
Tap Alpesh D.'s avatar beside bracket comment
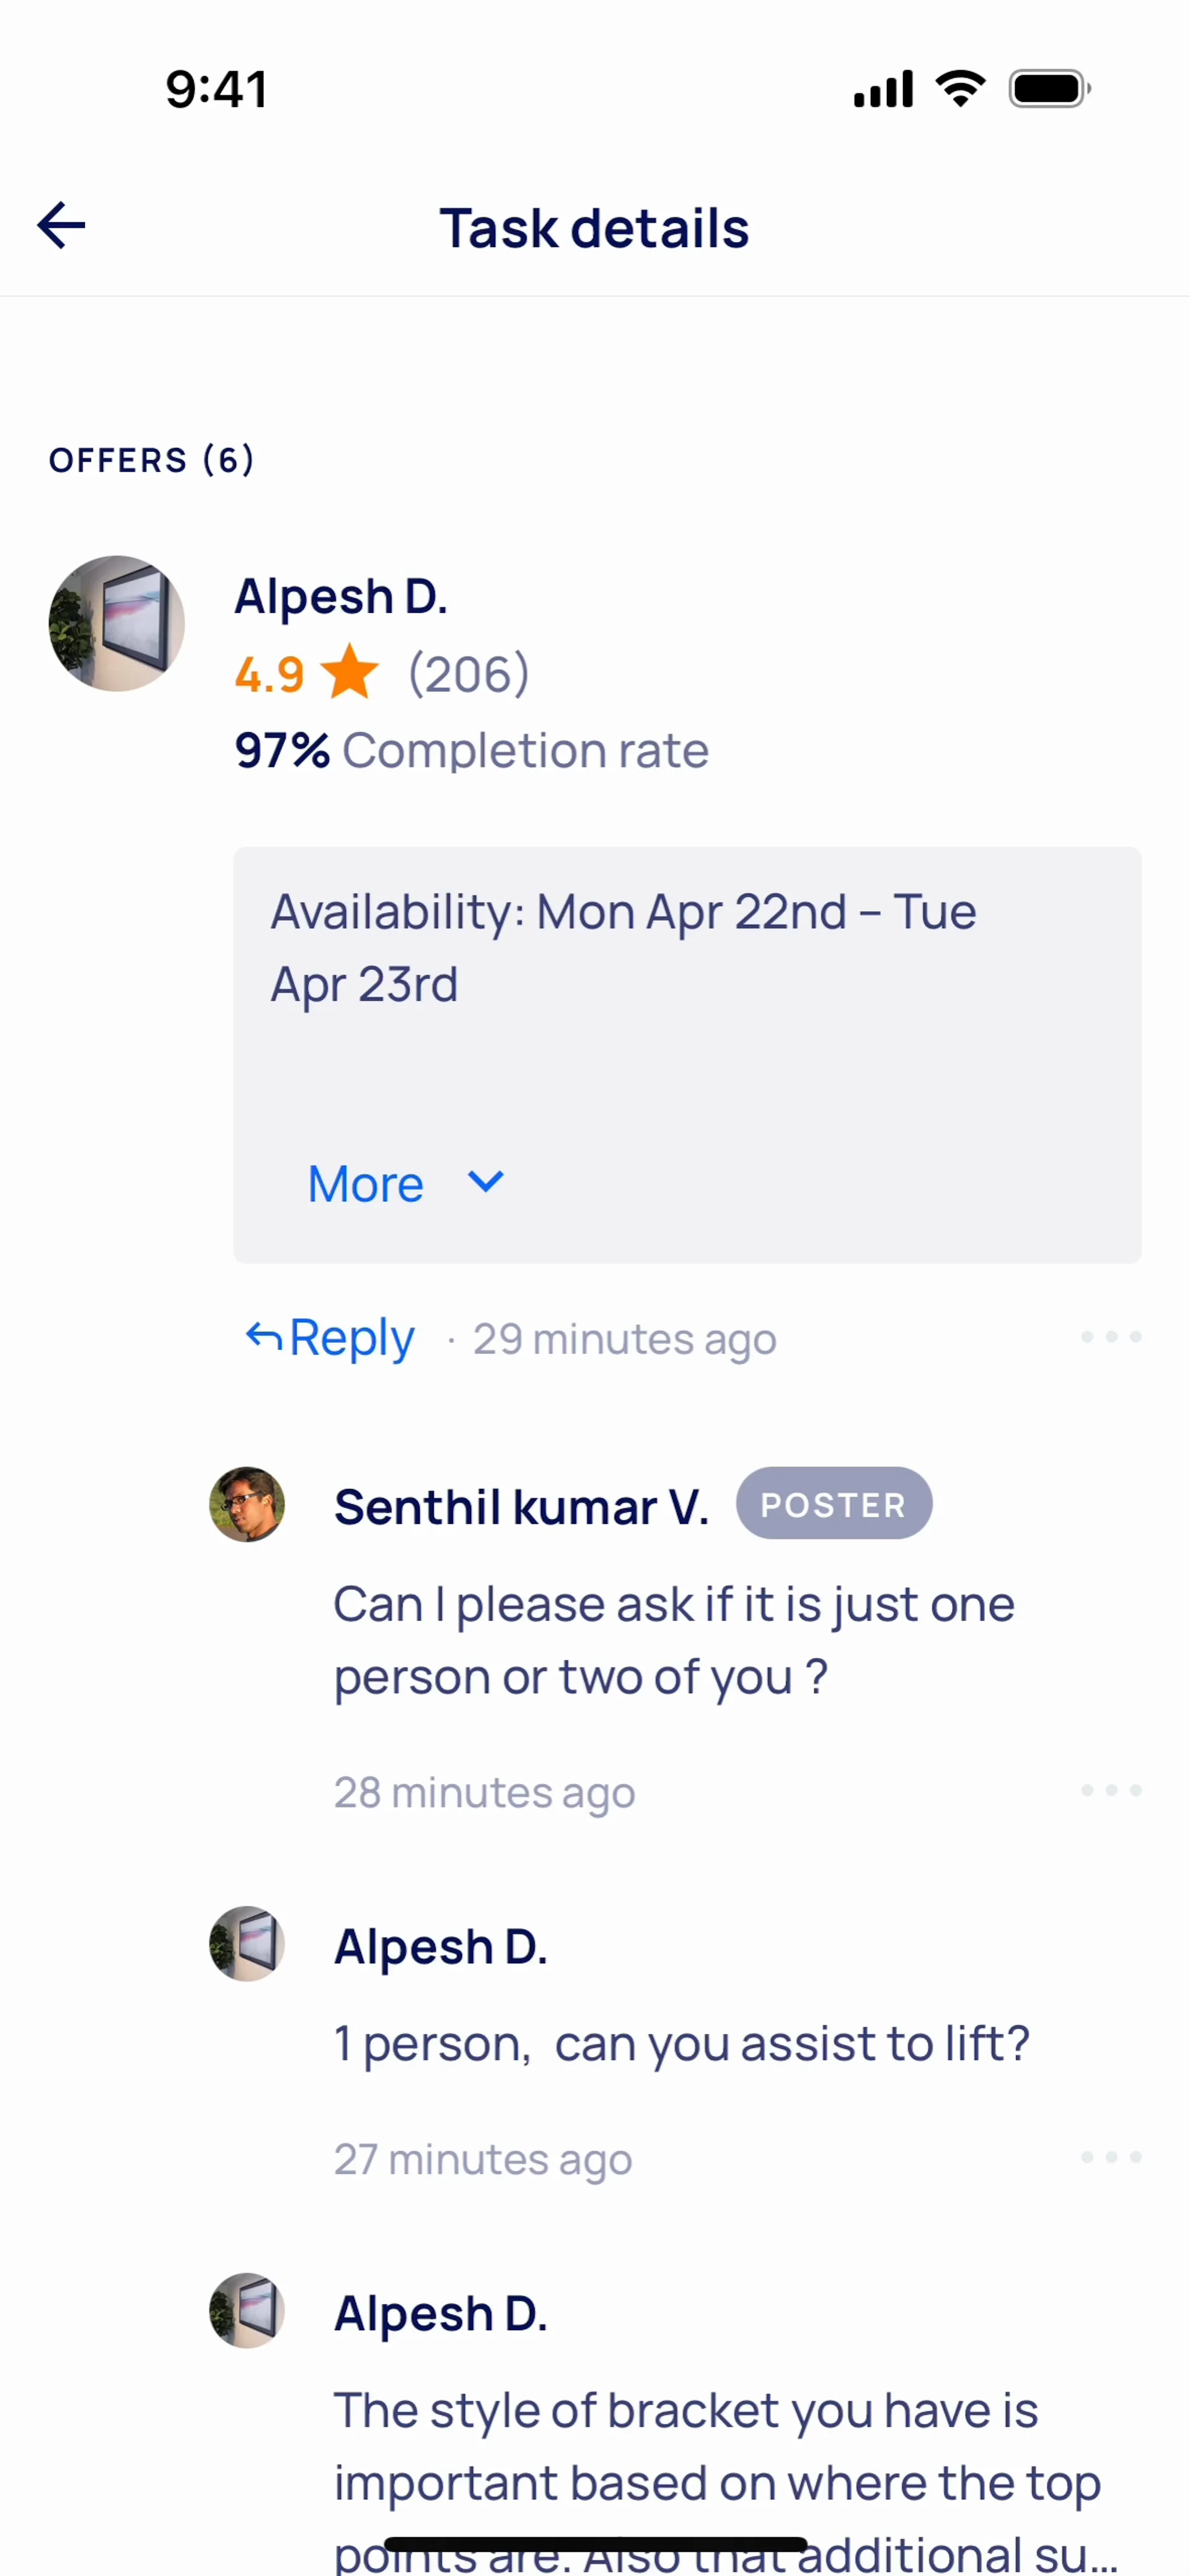click(x=247, y=2310)
